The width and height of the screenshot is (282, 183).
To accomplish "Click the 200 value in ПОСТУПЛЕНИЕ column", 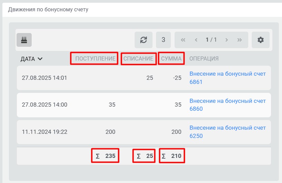I will [x=111, y=132].
